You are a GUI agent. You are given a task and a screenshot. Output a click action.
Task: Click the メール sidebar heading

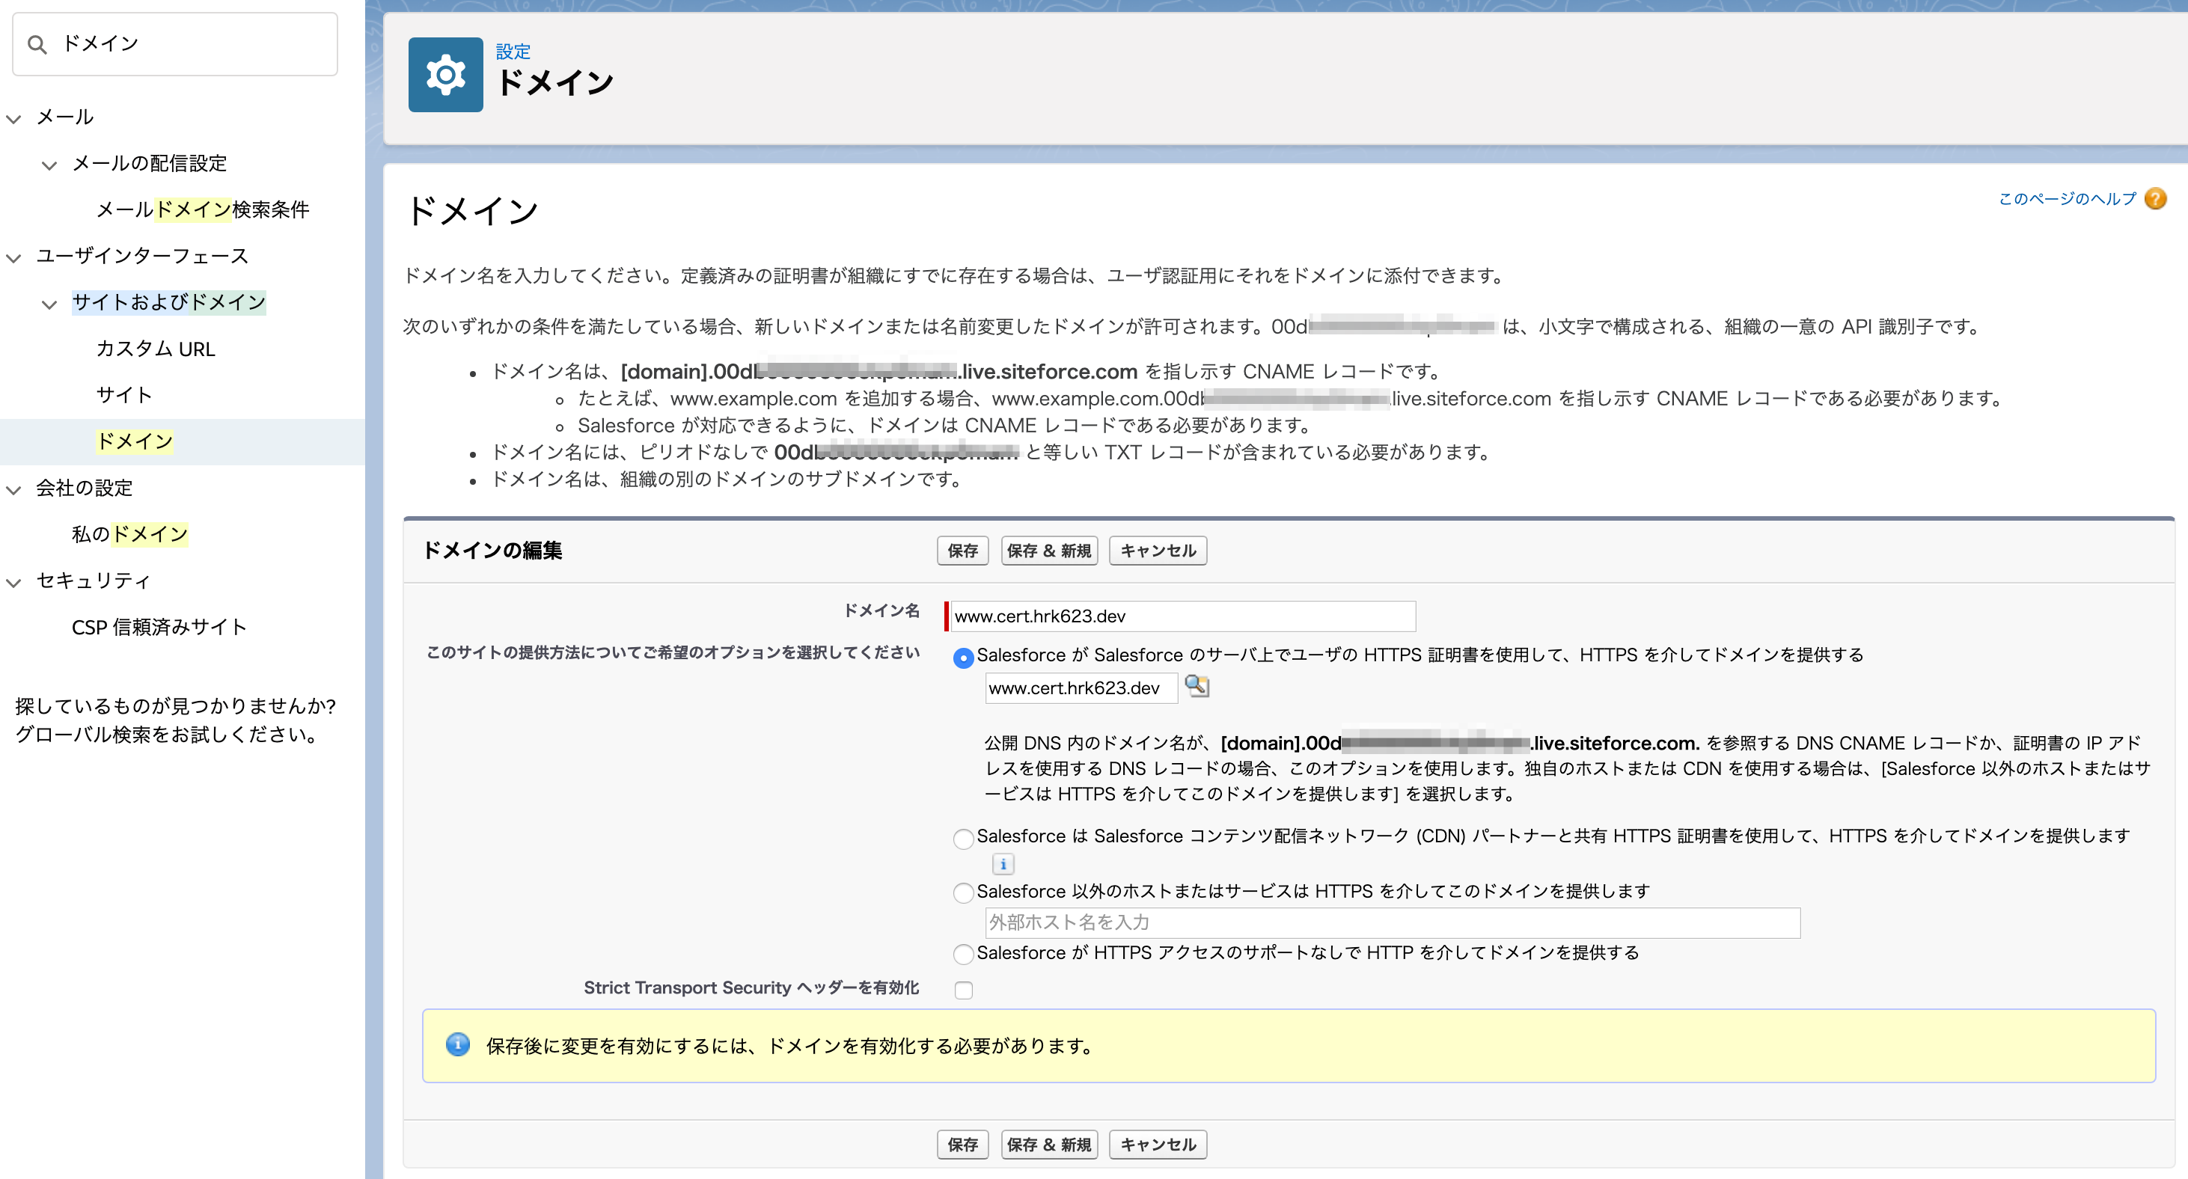pos(64,117)
